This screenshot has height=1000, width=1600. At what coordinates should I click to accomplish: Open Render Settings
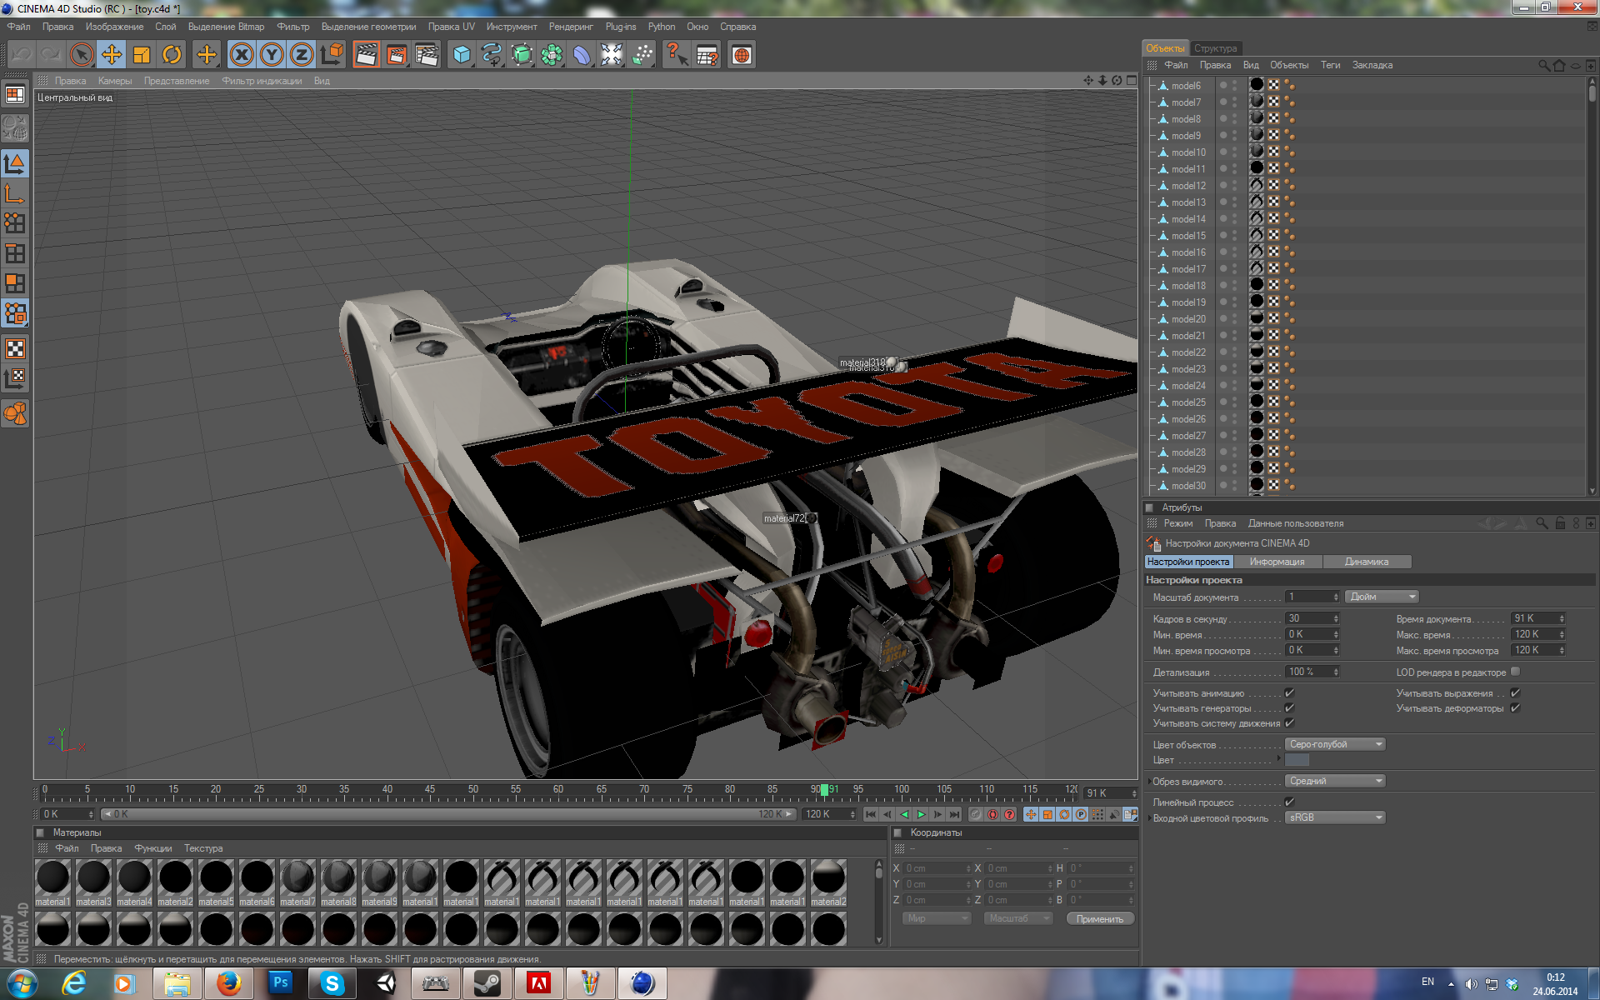pos(427,55)
